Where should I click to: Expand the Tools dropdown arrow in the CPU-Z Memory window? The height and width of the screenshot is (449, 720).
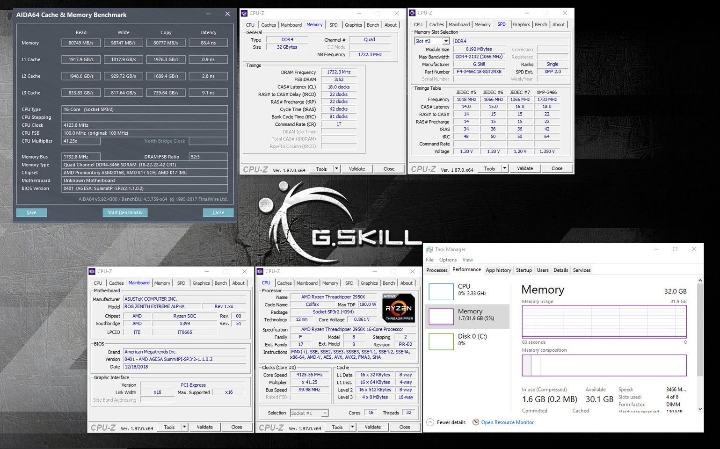(336, 169)
